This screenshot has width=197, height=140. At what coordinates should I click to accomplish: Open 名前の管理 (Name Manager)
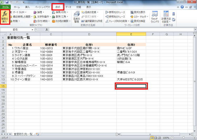pyautogui.click(x=76, y=17)
